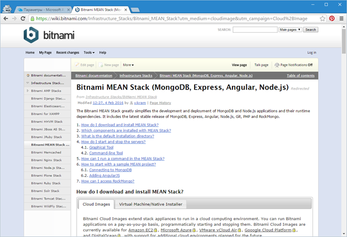Open Bitnami Nginx Stack sidebar item
This screenshot has height=237, width=347.
46,160
